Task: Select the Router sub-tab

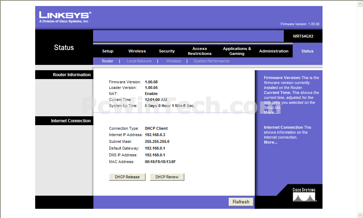Action: click(x=108, y=61)
